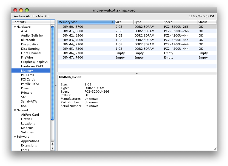Select Hardware RAID item
Viewport: 228px width, 166px height.
[32, 66]
